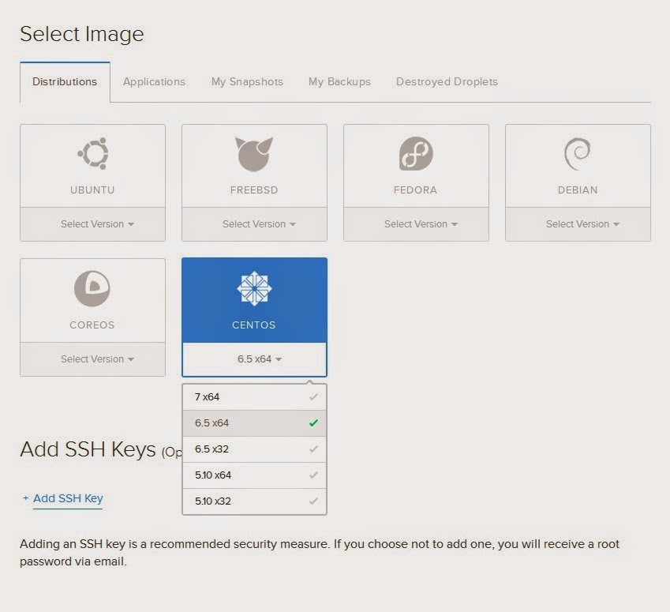
Task: Select 5.10 x64 CentOS version
Action: [254, 475]
